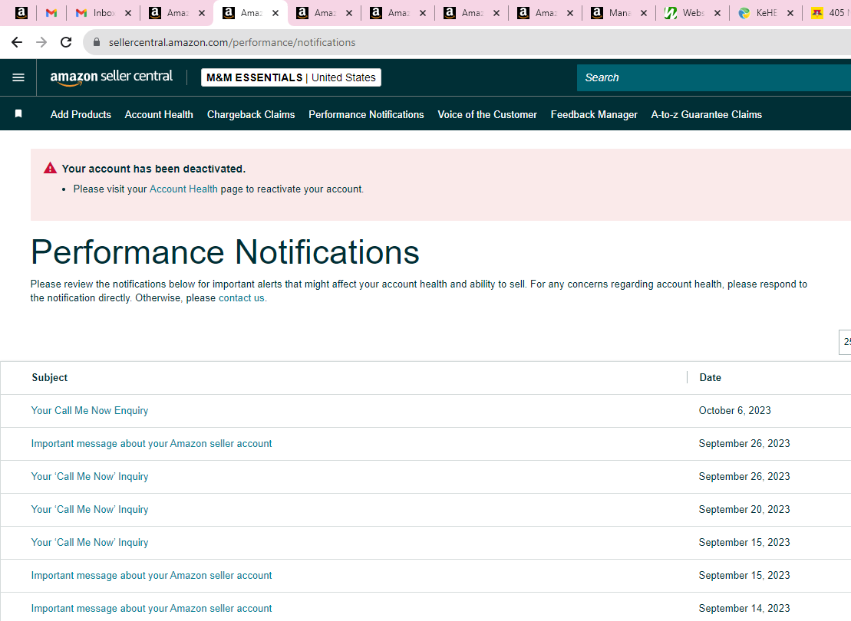The width and height of the screenshot is (851, 621).
Task: Click the URL address bar
Action: tap(467, 42)
